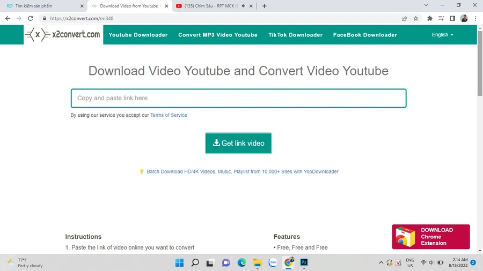483x271 pixels.
Task: Click the Instructions heading text
Action: (x=83, y=237)
